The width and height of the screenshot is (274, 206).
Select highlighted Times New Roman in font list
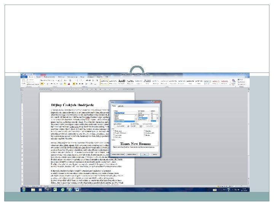(x=124, y=121)
